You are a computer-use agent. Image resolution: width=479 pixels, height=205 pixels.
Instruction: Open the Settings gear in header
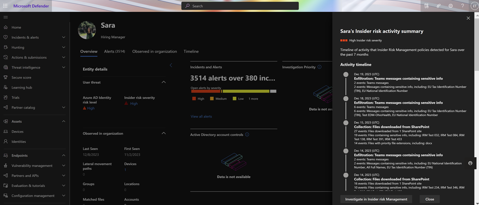click(x=451, y=6)
